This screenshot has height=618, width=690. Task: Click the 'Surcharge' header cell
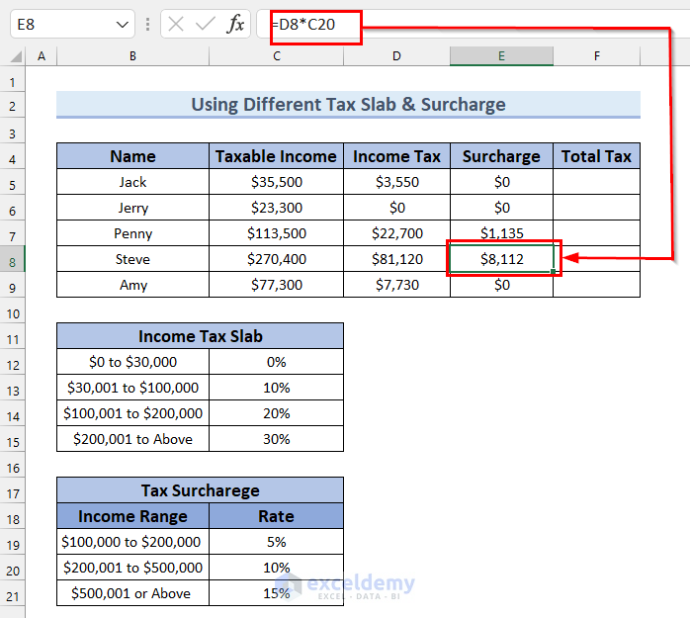(x=501, y=156)
